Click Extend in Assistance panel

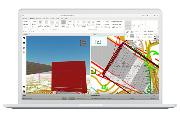[x=145, y=34]
